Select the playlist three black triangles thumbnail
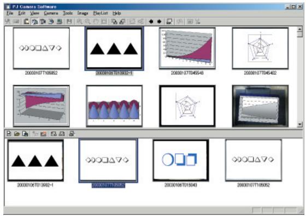306x216 pixels. (x=36, y=160)
